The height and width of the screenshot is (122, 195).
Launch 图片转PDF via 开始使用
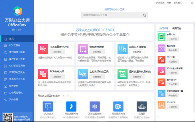pyautogui.click(x=173, y=84)
